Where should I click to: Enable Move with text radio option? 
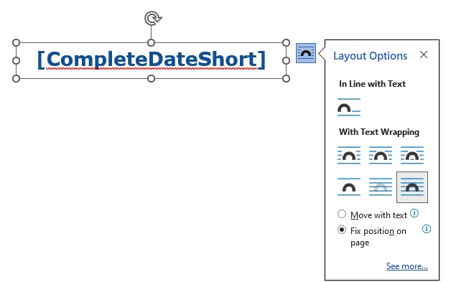click(342, 214)
